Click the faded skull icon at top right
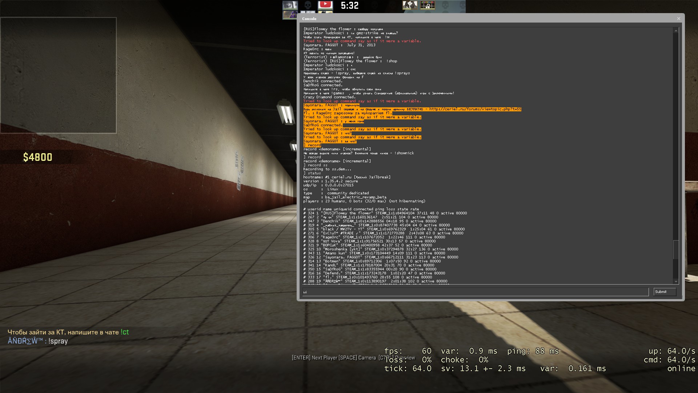Viewport: 698px width, 393px height. click(x=445, y=5)
